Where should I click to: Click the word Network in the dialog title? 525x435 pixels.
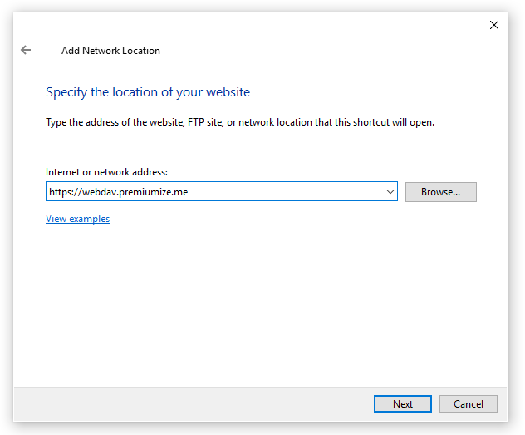(x=101, y=51)
